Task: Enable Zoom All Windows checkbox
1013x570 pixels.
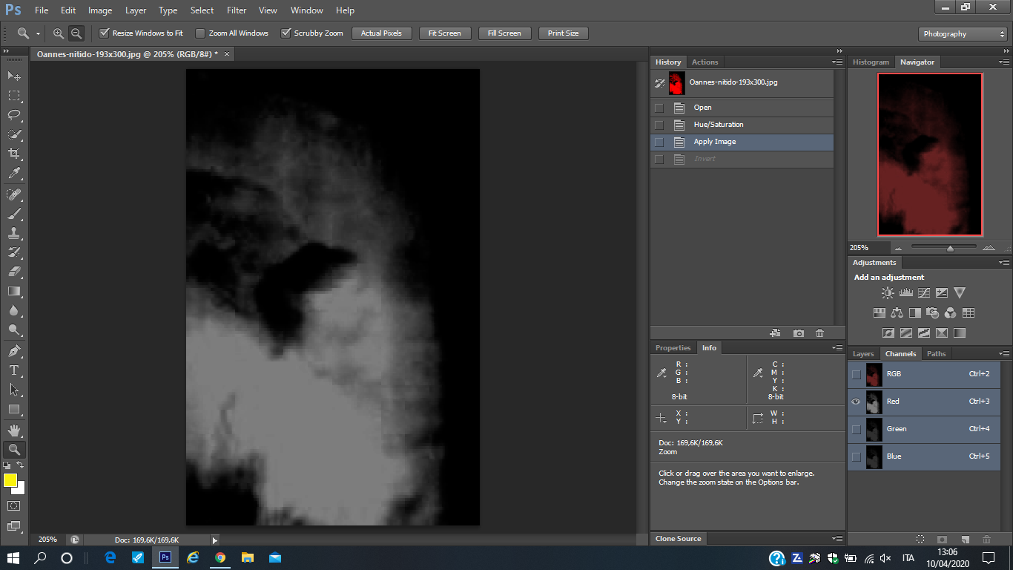Action: pyautogui.click(x=200, y=33)
